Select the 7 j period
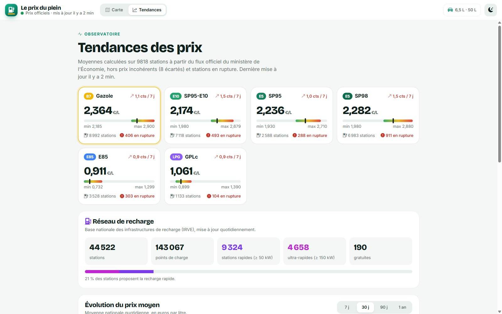The height and width of the screenshot is (314, 502). click(x=347, y=307)
